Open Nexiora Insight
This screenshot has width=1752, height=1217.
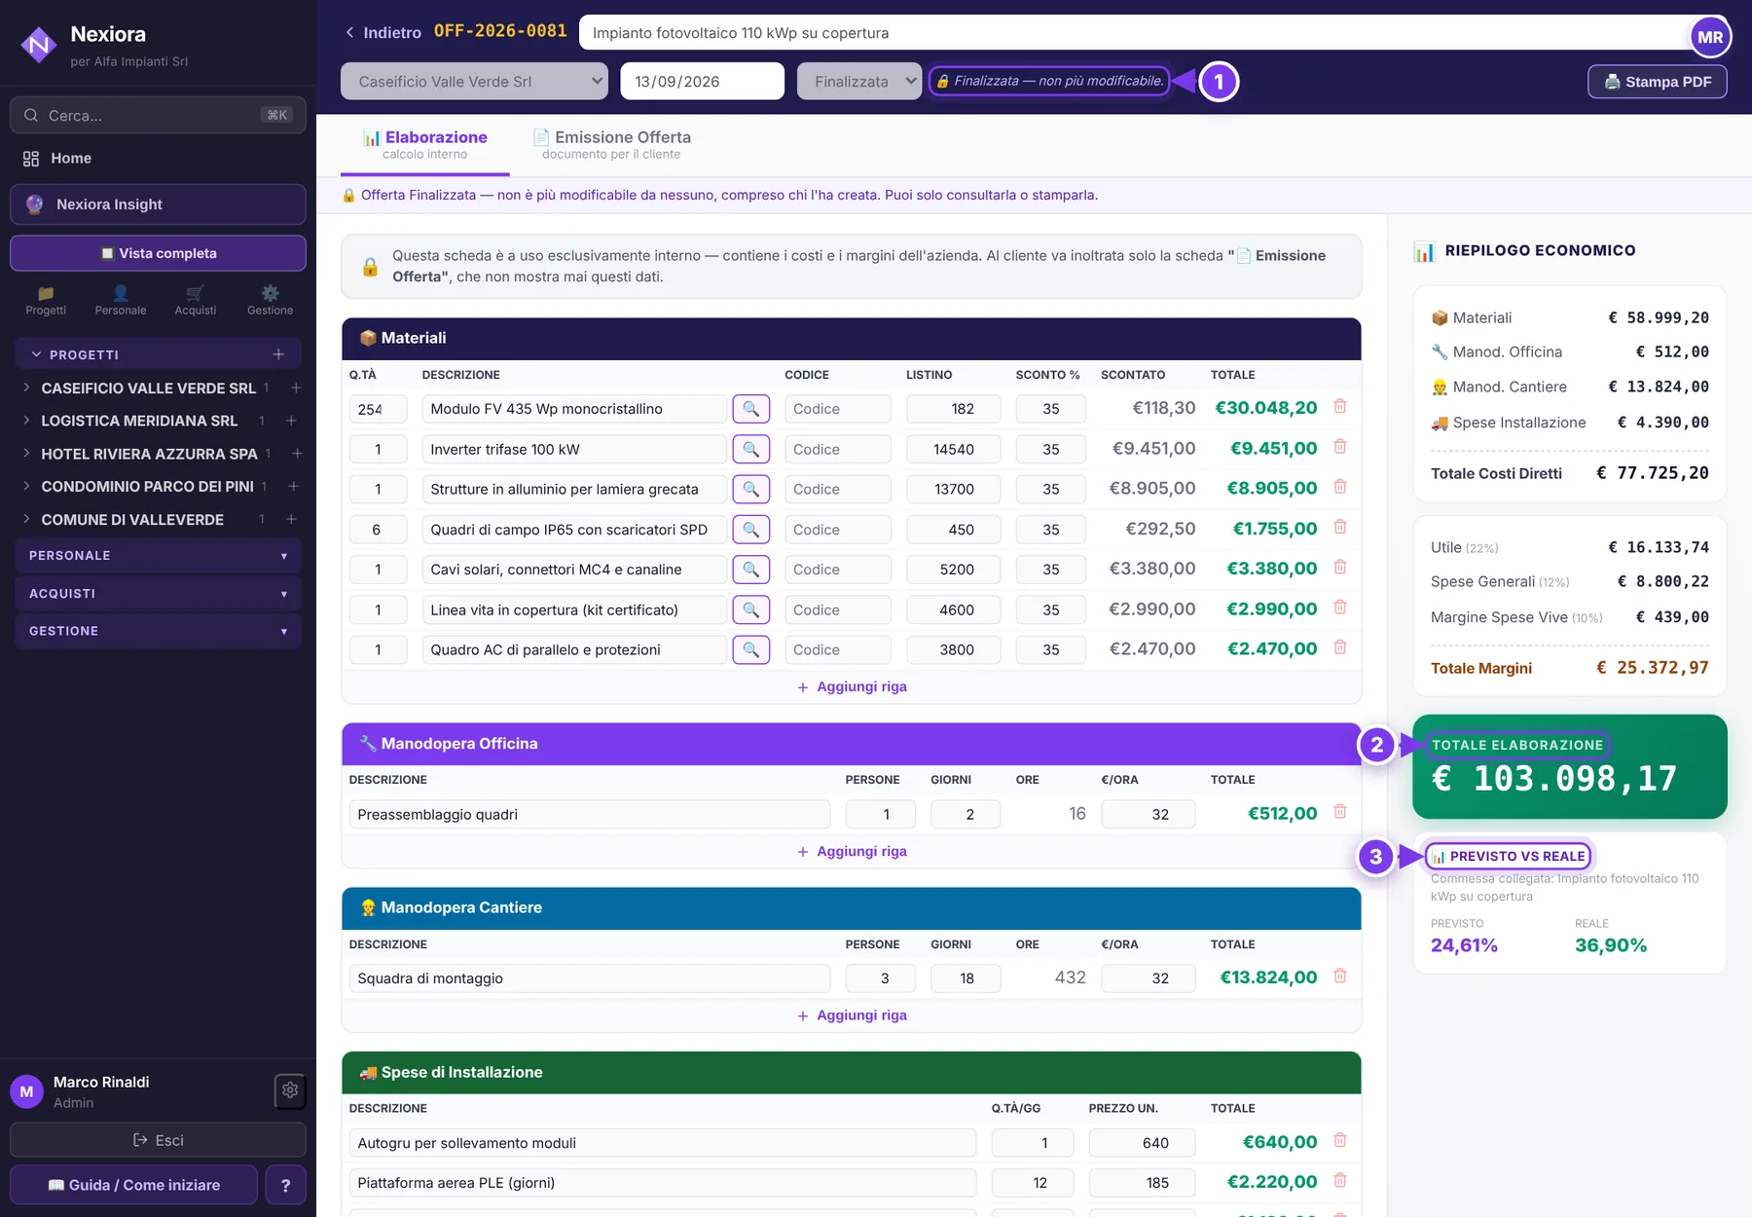[158, 204]
